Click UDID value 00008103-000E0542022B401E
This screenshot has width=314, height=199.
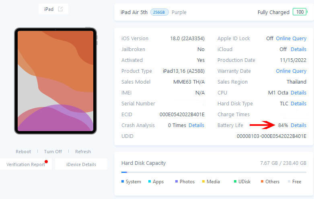[x=271, y=136]
